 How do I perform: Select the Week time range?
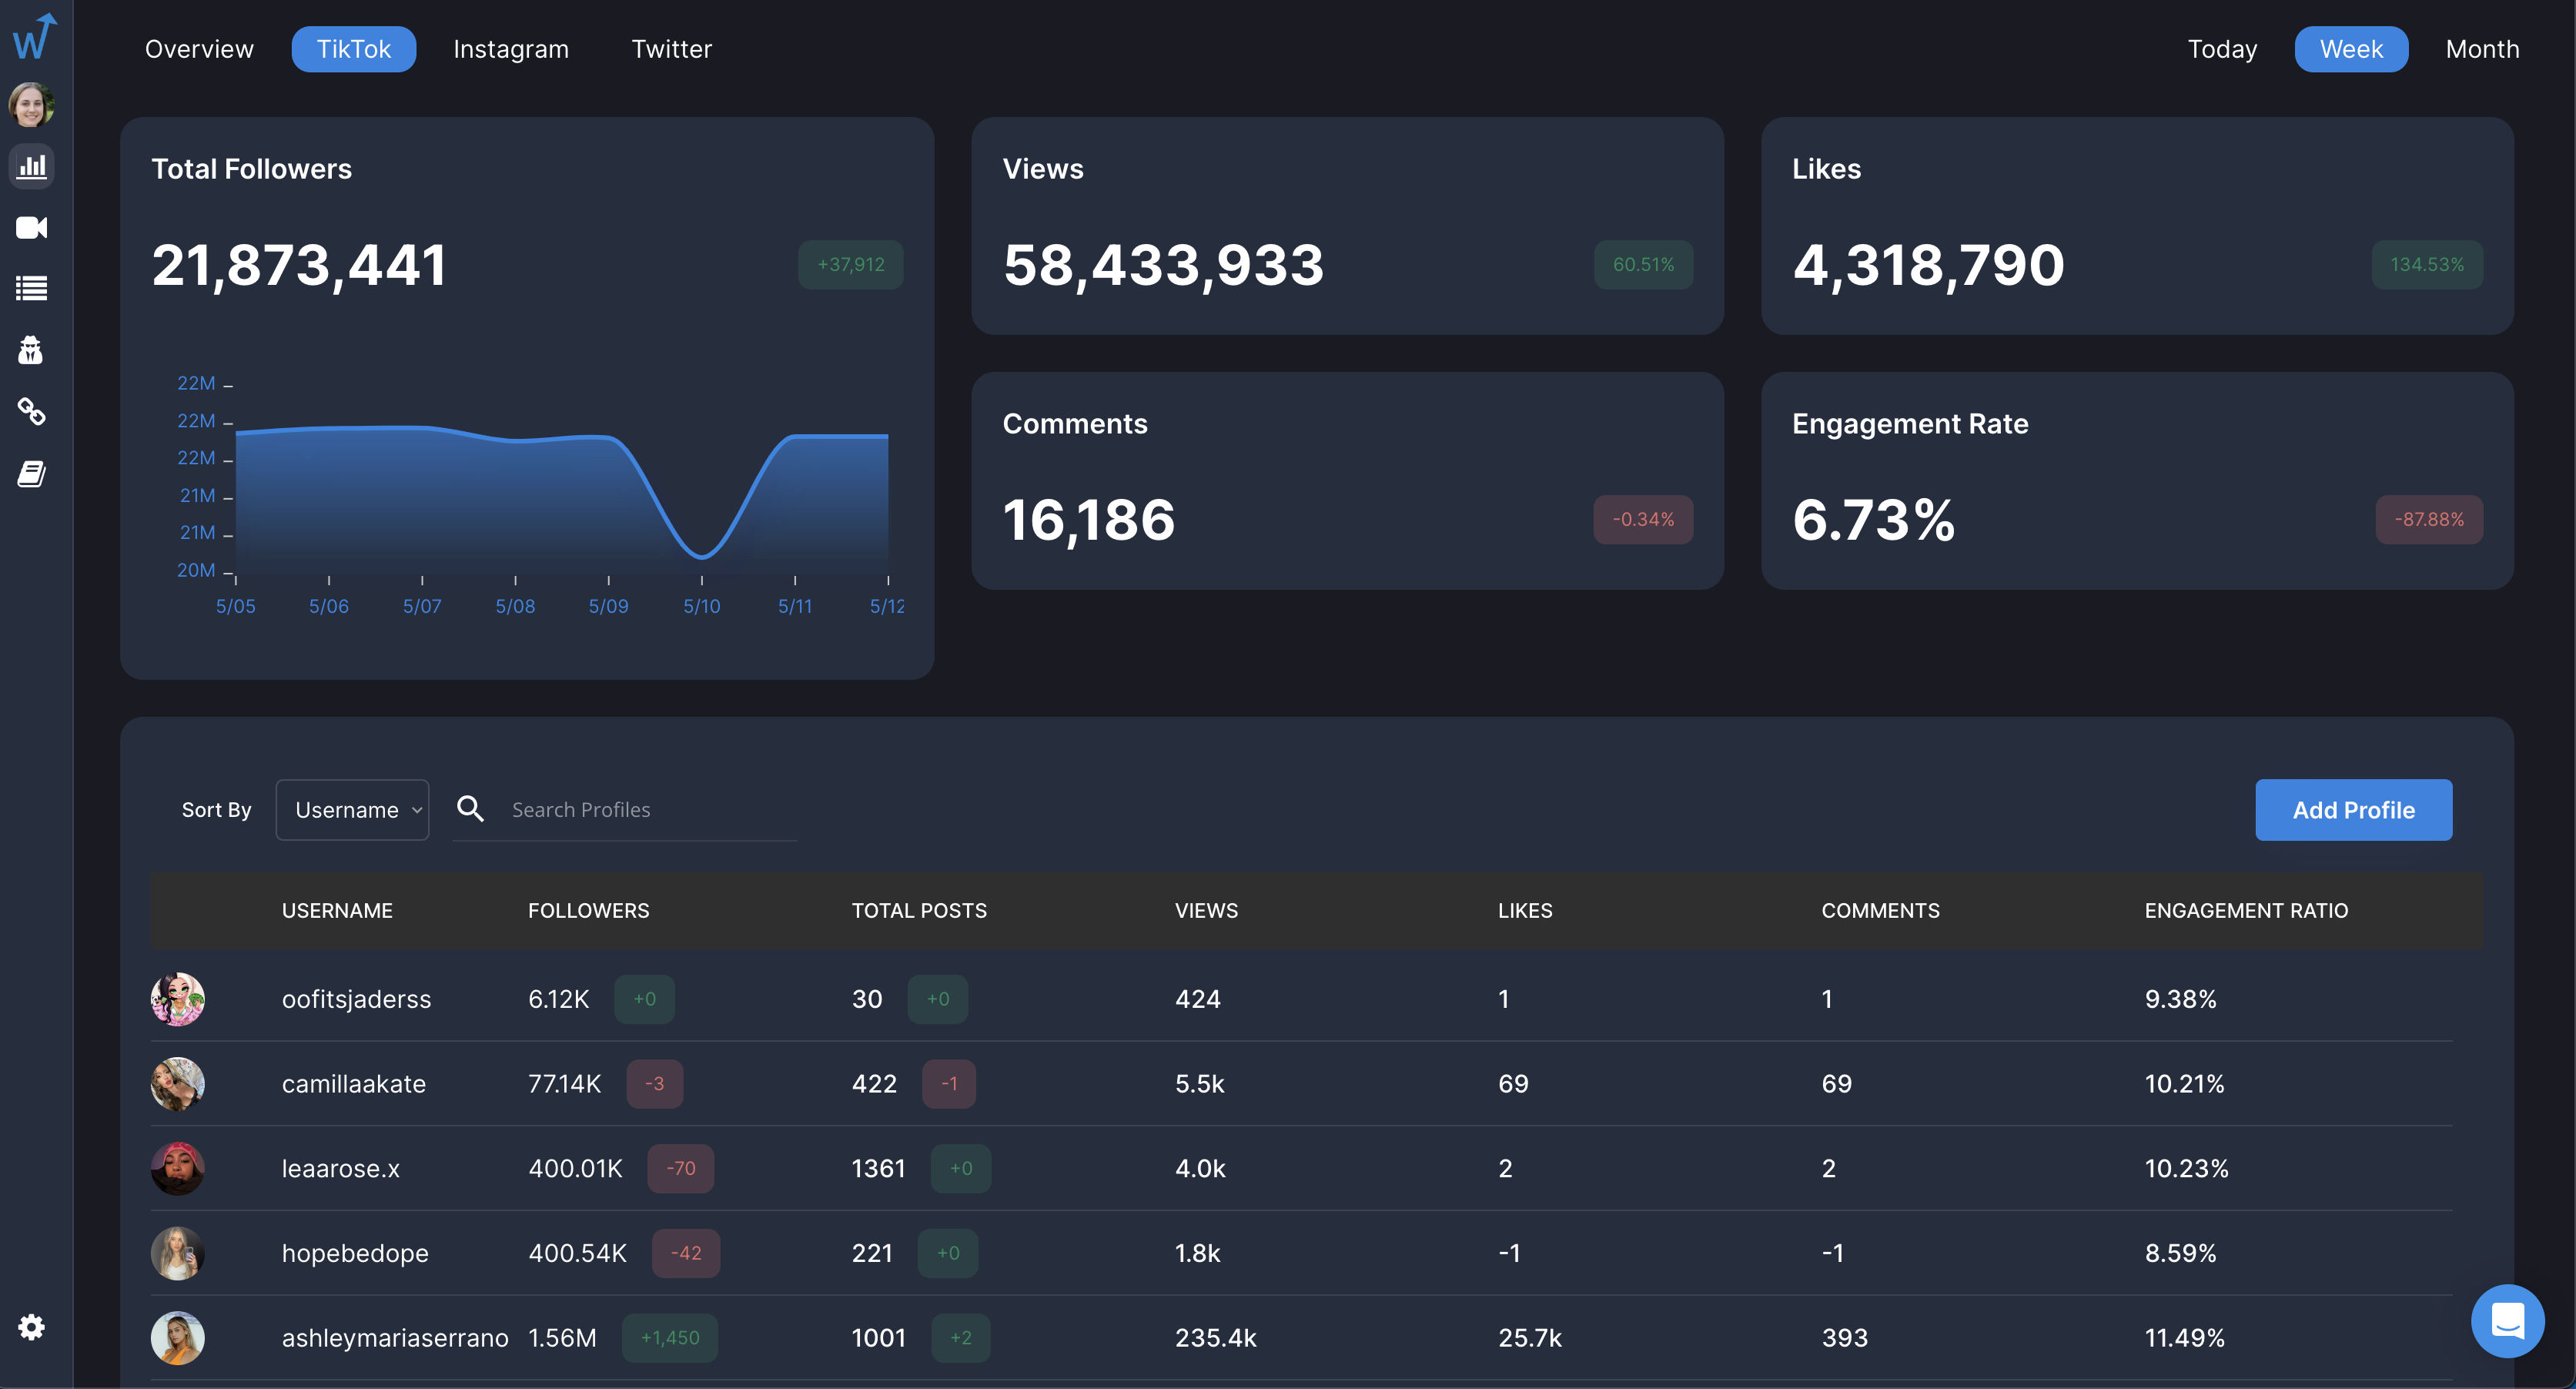point(2350,49)
